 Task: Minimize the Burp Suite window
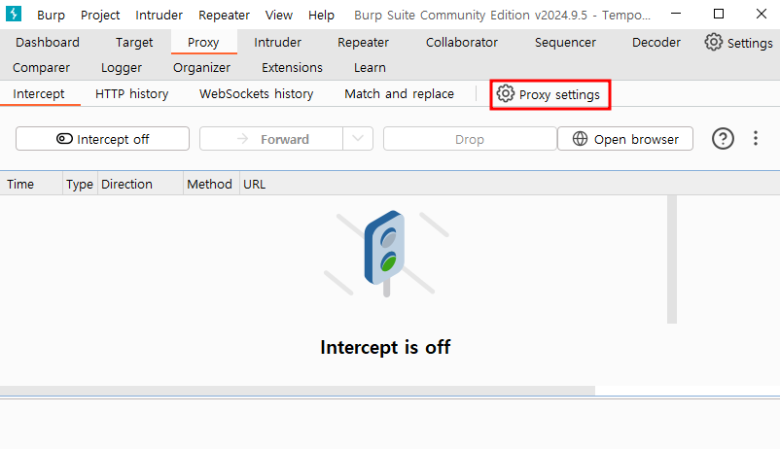(x=676, y=14)
